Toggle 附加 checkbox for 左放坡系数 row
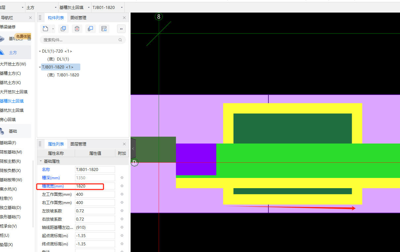Viewport: 400px width, 252px height. (x=122, y=211)
